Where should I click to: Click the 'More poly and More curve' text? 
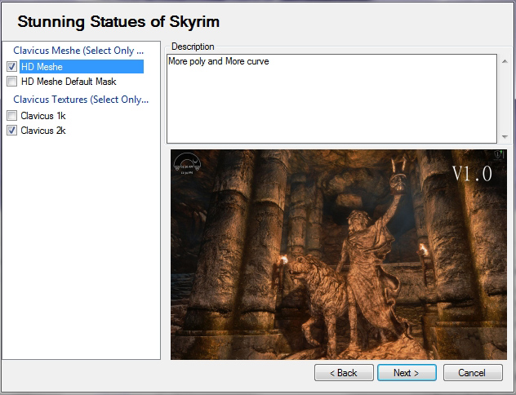point(219,61)
